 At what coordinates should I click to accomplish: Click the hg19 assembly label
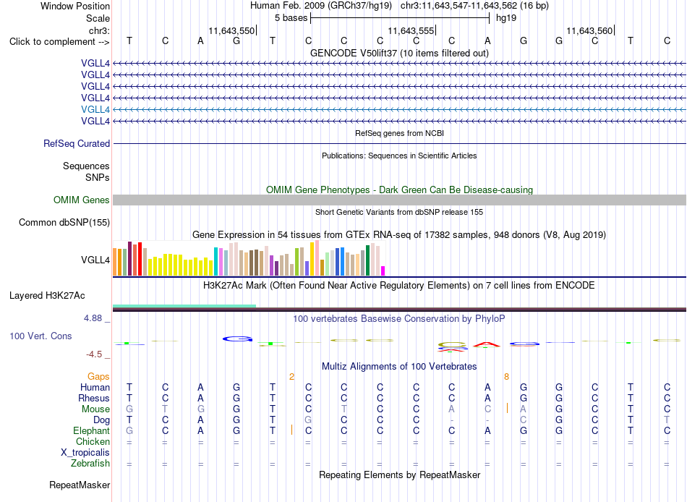click(x=506, y=18)
